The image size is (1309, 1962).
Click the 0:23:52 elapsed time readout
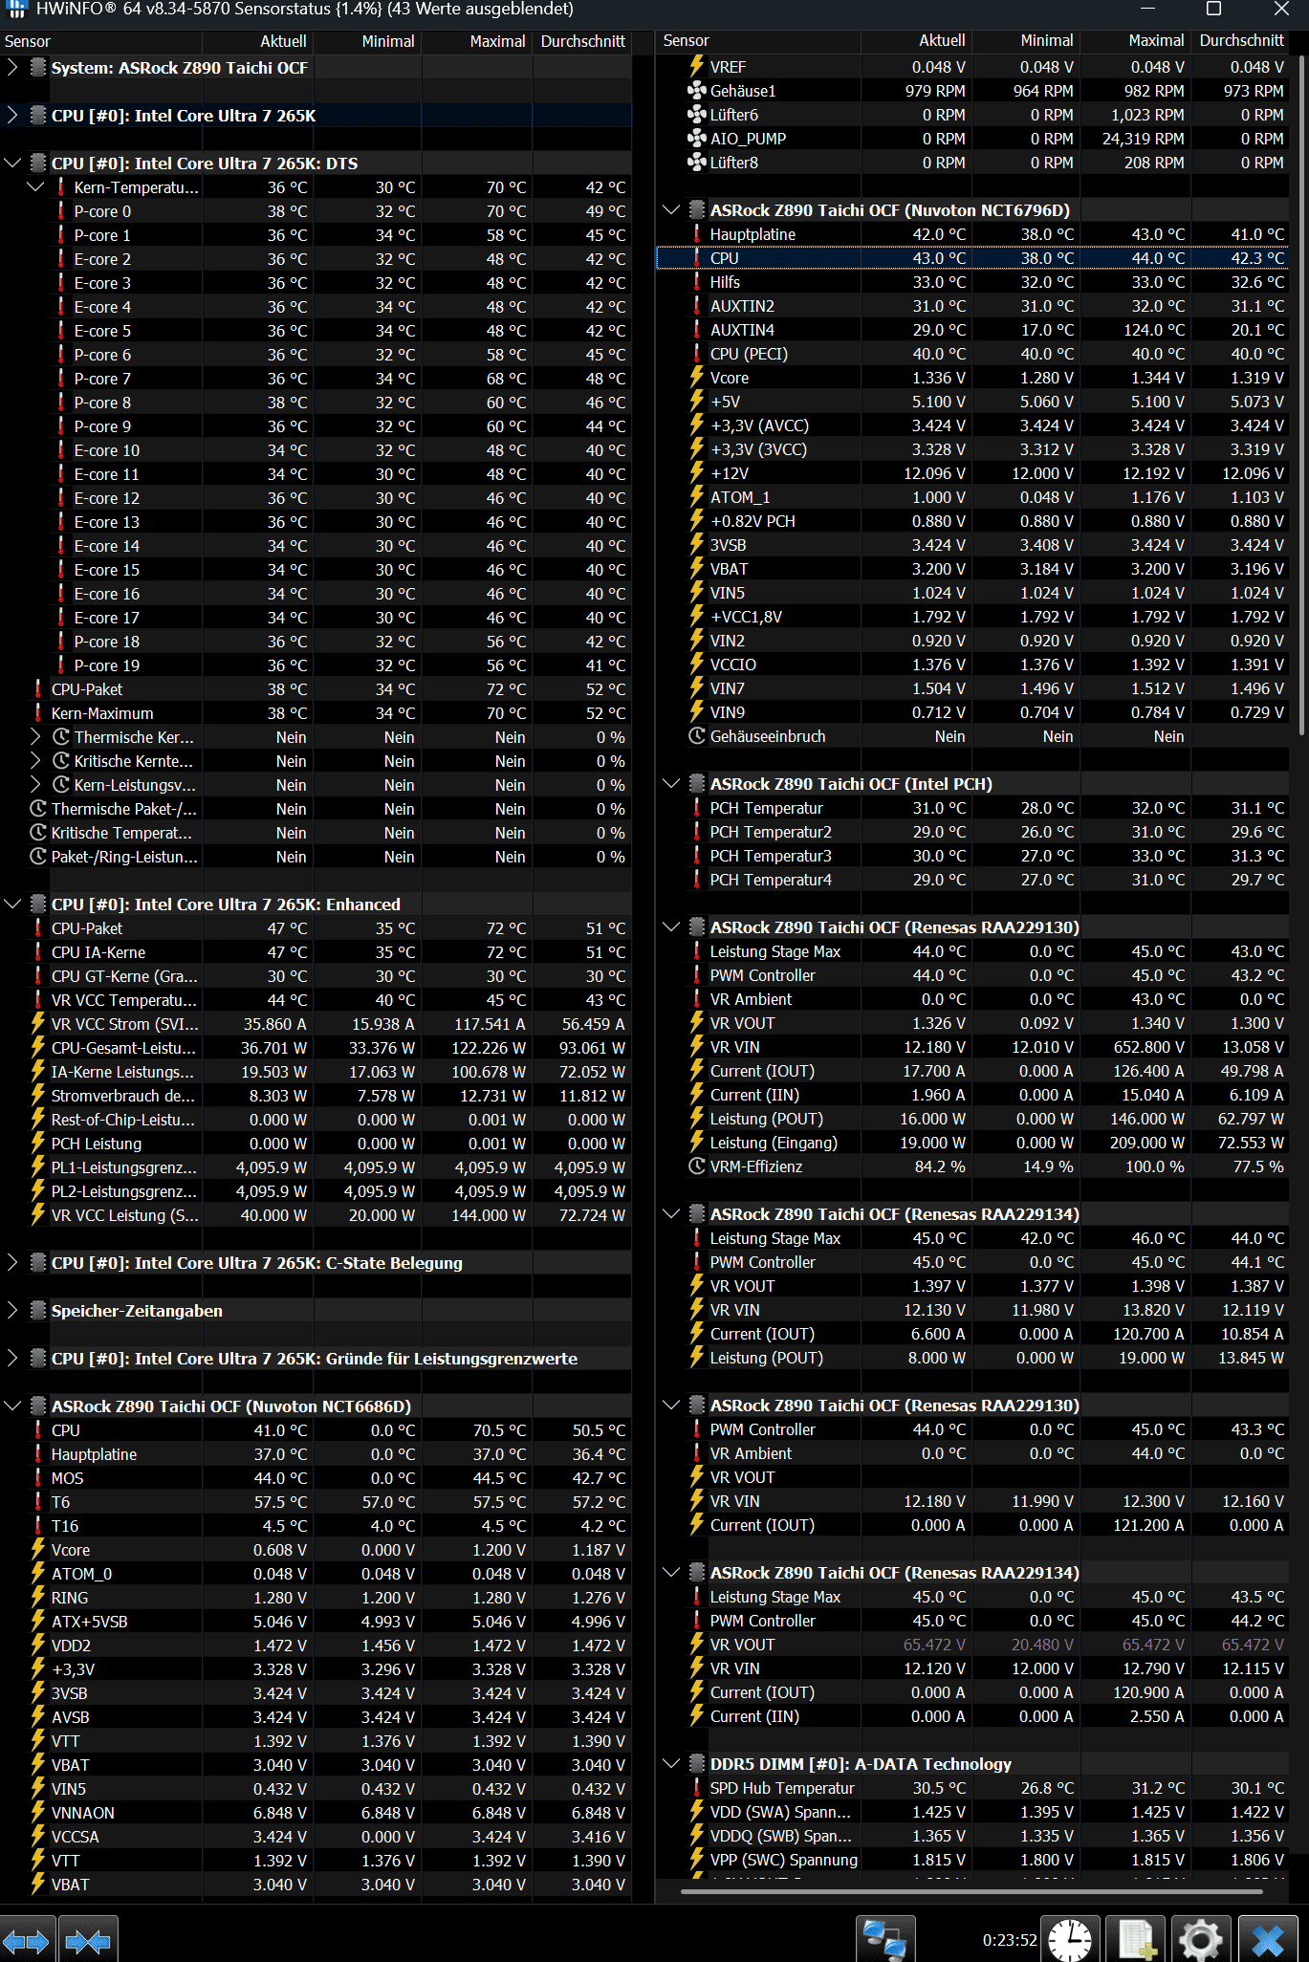(1010, 1940)
